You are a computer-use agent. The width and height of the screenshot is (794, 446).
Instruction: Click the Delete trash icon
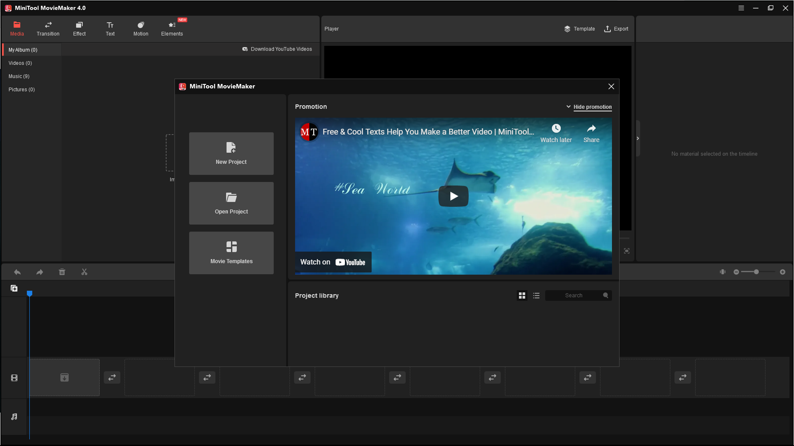point(62,272)
